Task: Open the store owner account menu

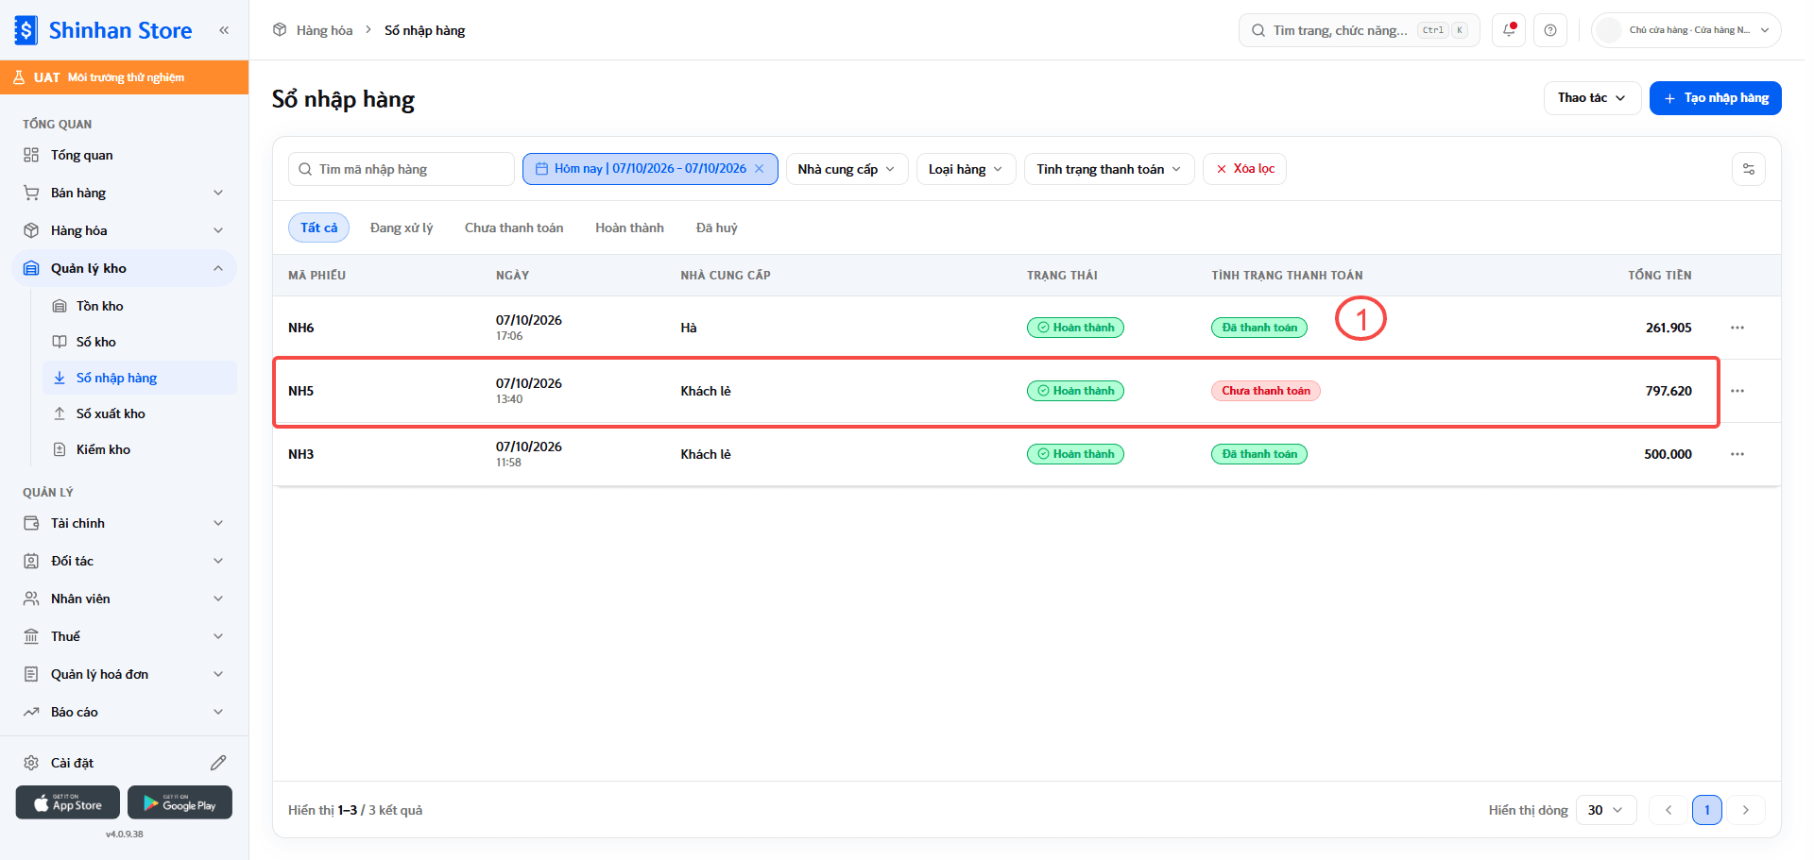Action: coord(1686,30)
